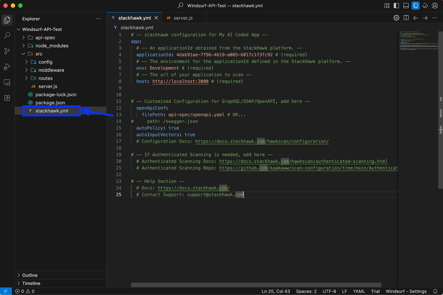Split the editor to the right
This screenshot has height=295, width=443.
[406, 18]
